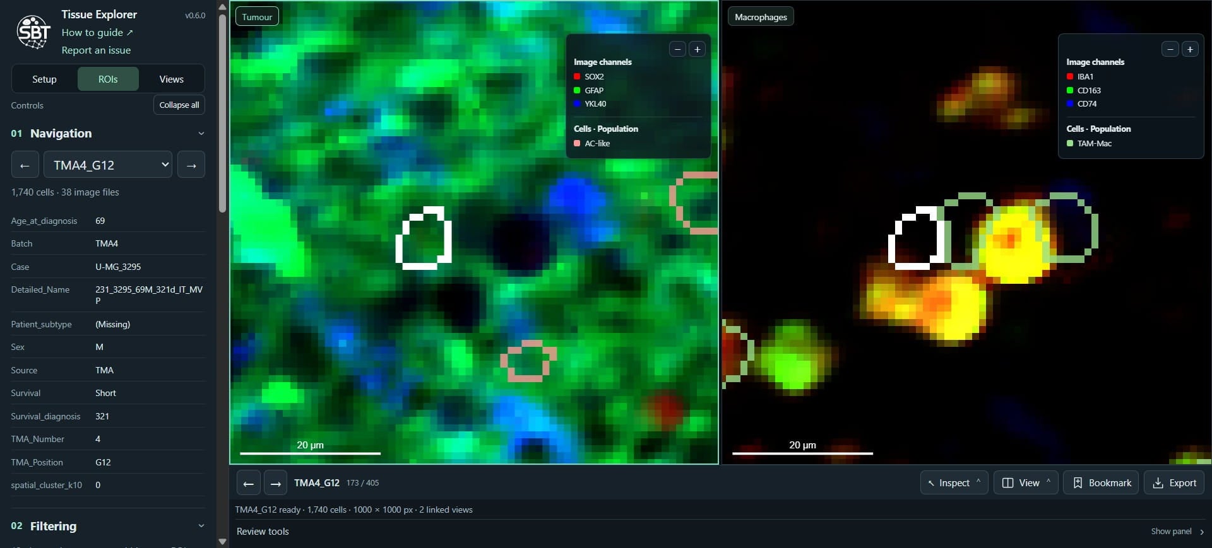Go to previous ROI in Navigation

coord(25,165)
